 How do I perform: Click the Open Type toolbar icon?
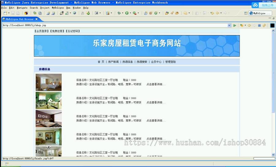coord(167,13)
